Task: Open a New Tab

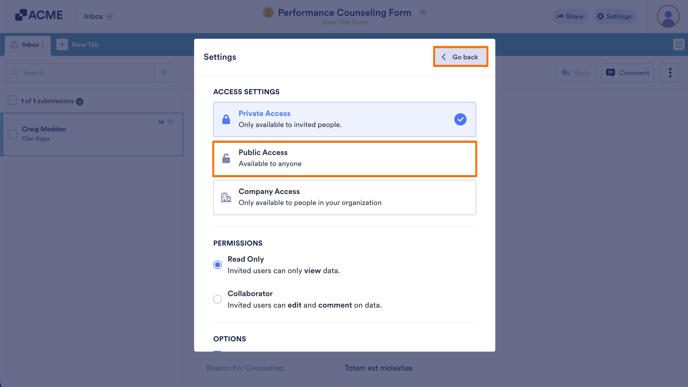Action: [x=78, y=45]
